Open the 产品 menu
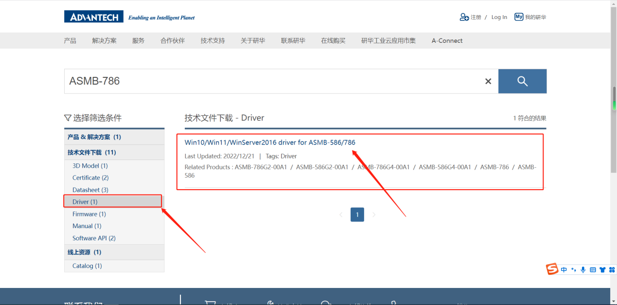Viewport: 617px width, 305px height. (x=70, y=41)
